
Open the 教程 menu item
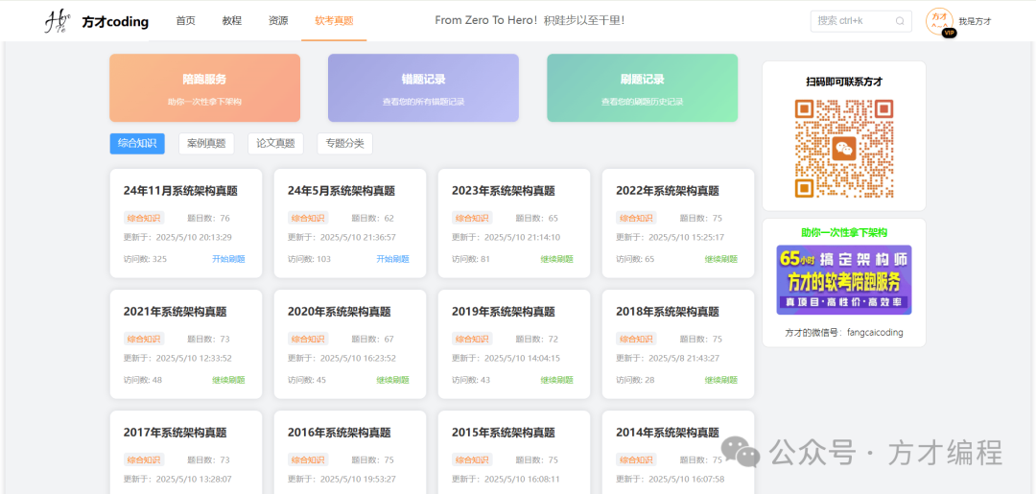(232, 21)
